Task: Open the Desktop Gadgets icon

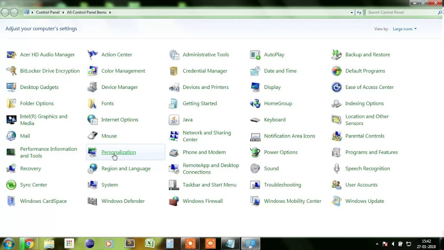Action: coord(11,87)
